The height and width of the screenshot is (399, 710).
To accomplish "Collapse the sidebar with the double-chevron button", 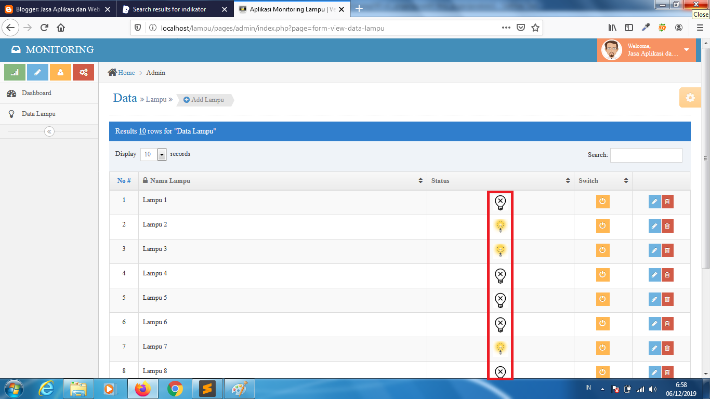I will [x=49, y=131].
